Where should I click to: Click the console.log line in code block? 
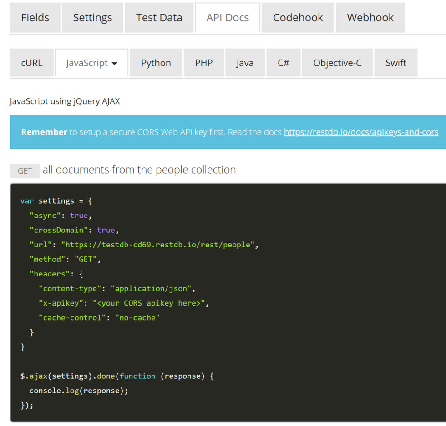[79, 391]
